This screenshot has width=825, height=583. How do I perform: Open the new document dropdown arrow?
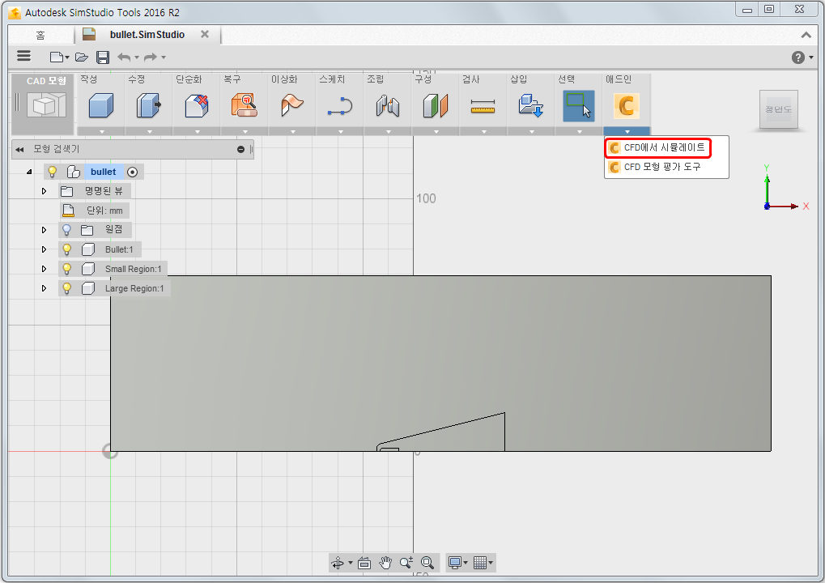[67, 57]
